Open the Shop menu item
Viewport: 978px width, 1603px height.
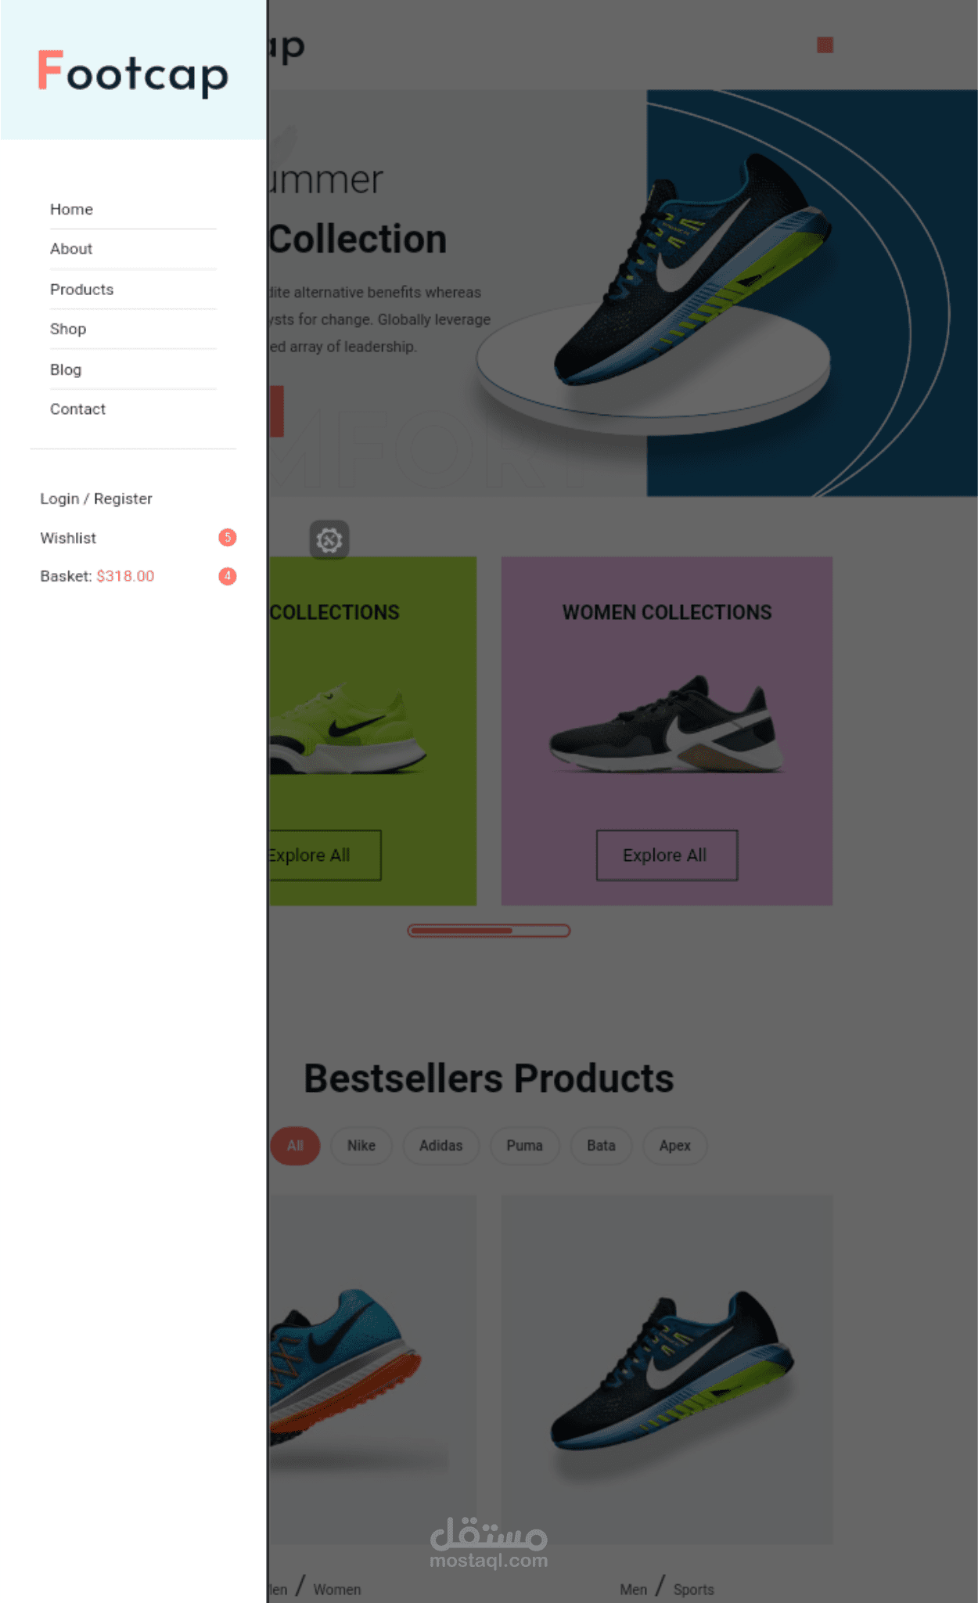tap(68, 329)
